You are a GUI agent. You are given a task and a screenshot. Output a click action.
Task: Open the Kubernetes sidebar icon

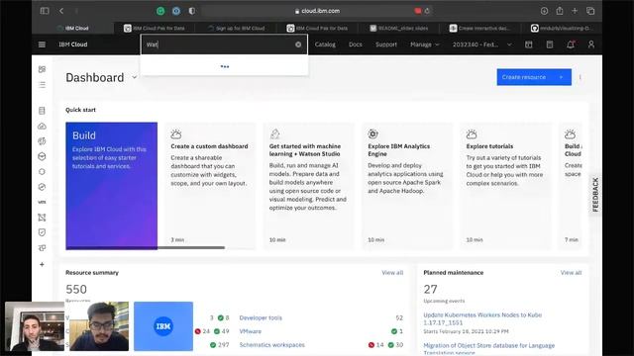click(x=42, y=156)
